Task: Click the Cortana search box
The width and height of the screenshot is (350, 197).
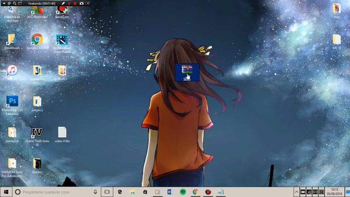Action: [x=57, y=192]
